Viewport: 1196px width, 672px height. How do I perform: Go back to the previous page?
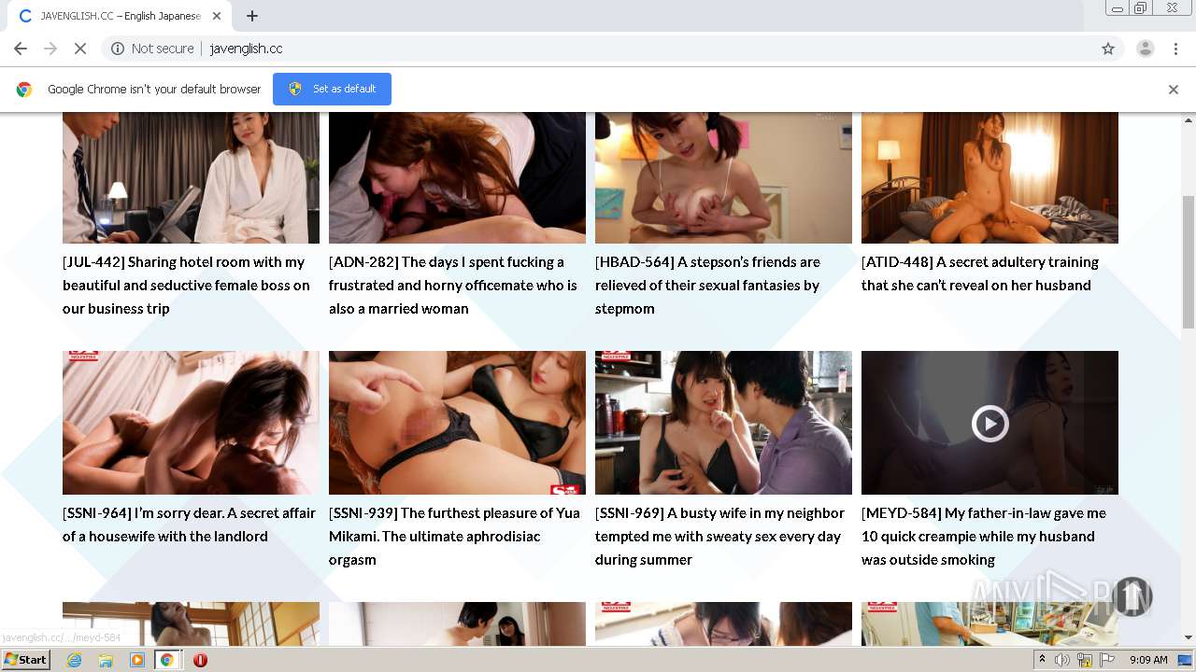(21, 49)
